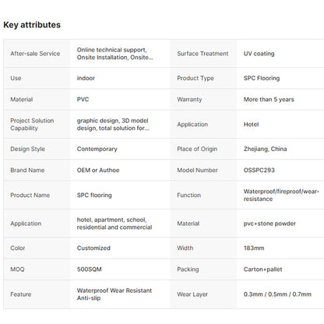This screenshot has height=324, width=324.
Task: Select Zhejiang, China place of origin
Action: [x=265, y=149]
